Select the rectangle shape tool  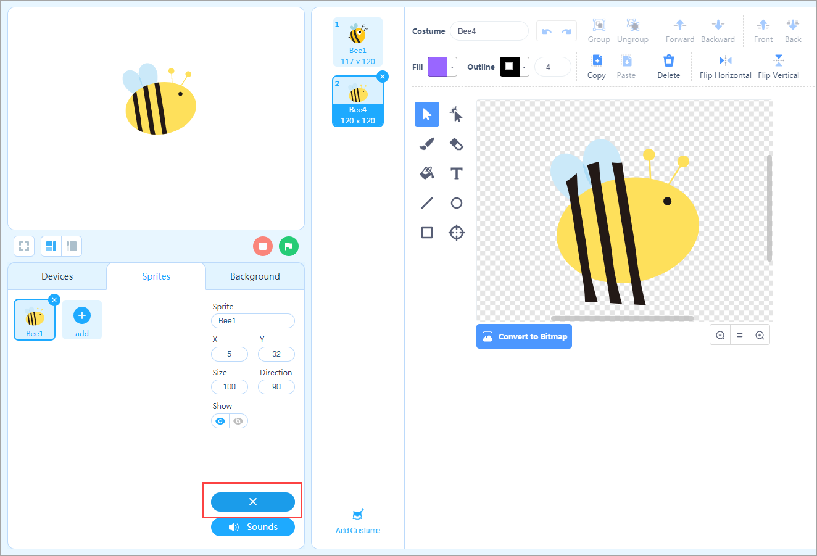(x=427, y=233)
